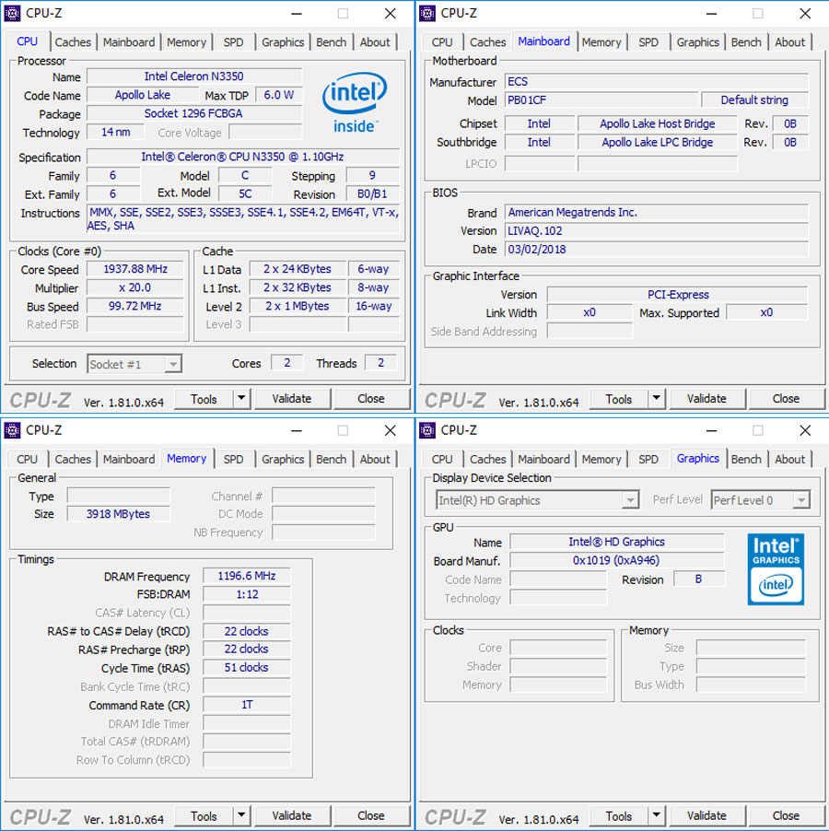Screen dimensions: 829x831
Task: Open the Memory tab in the Mainboard window
Action: [601, 42]
